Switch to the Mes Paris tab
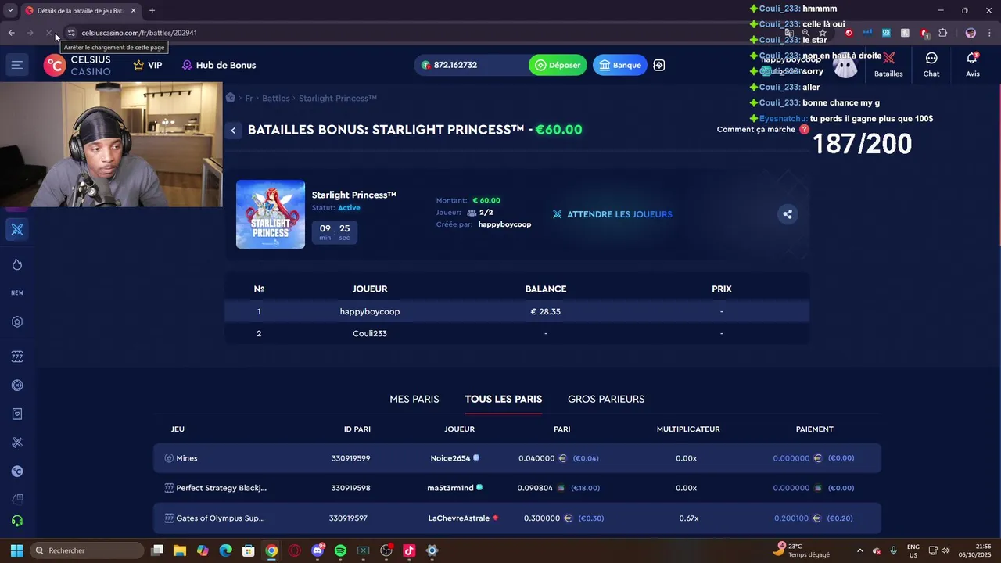 [414, 399]
